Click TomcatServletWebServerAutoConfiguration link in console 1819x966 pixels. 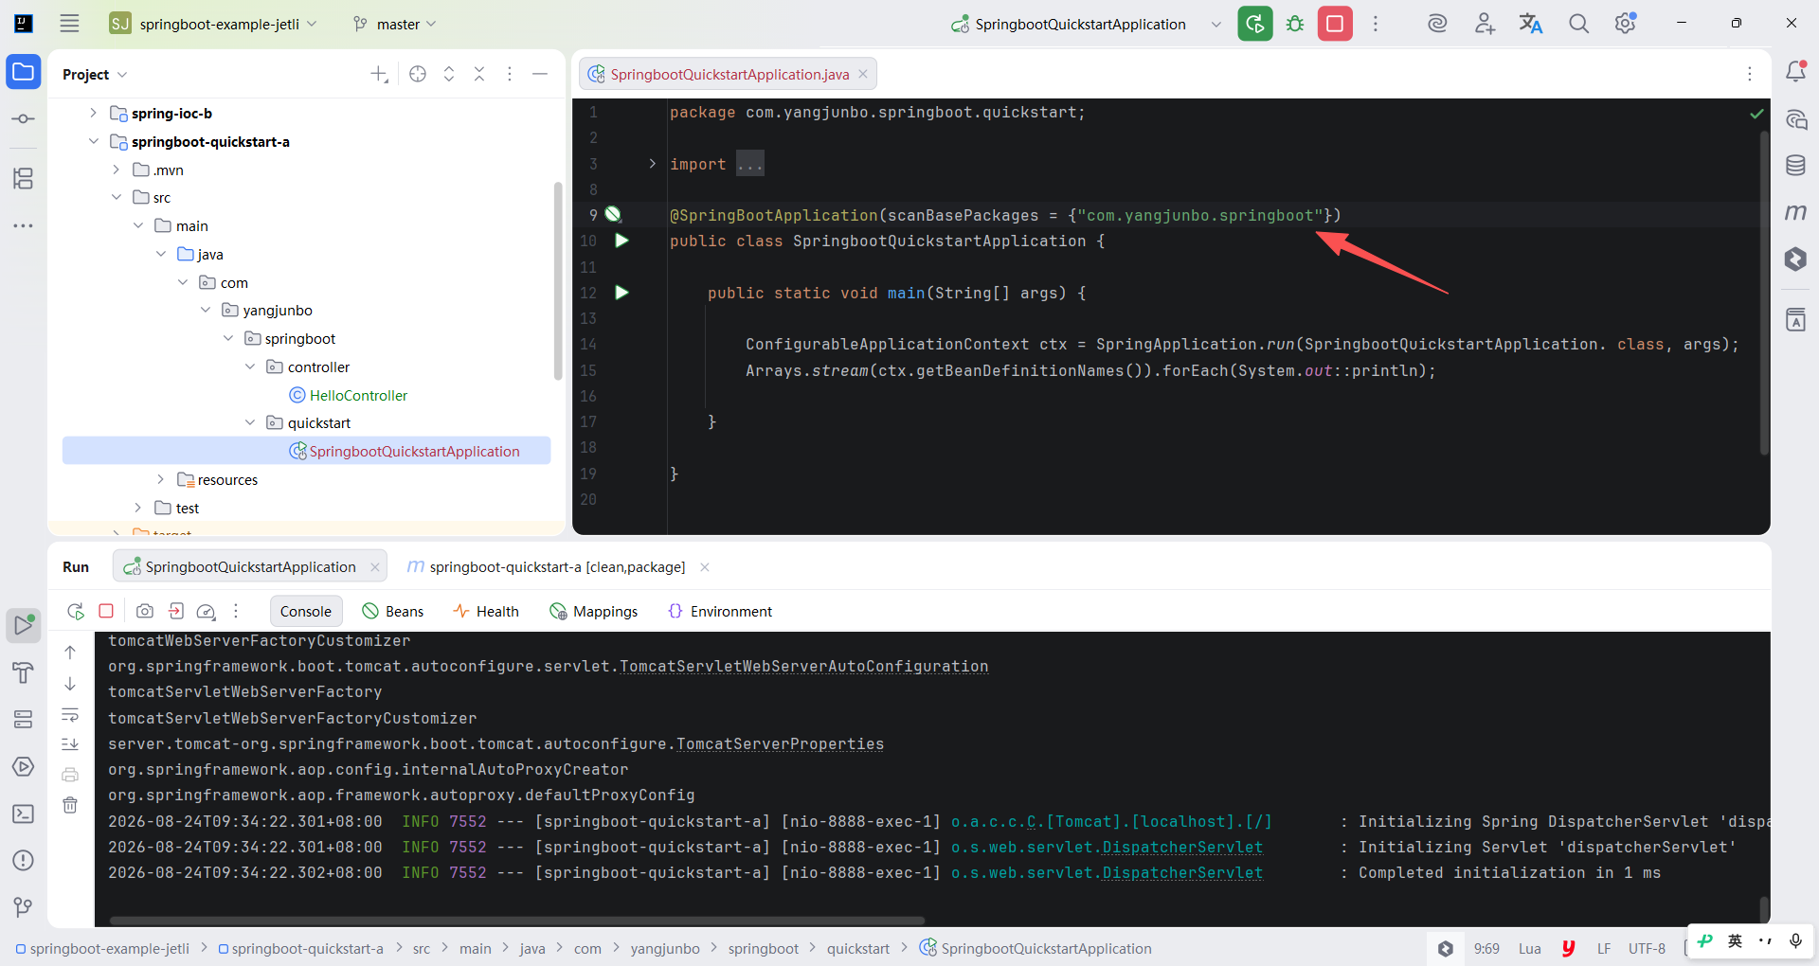point(803,666)
